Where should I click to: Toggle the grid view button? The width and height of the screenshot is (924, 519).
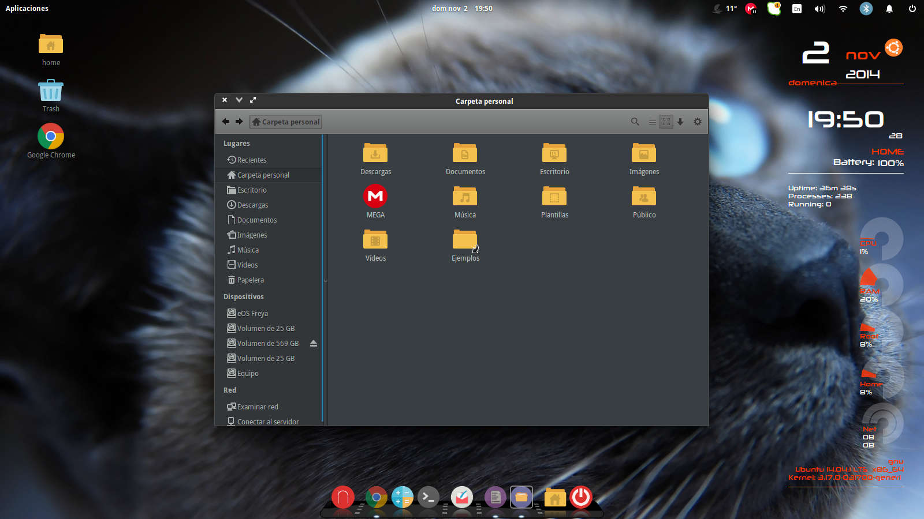point(666,122)
